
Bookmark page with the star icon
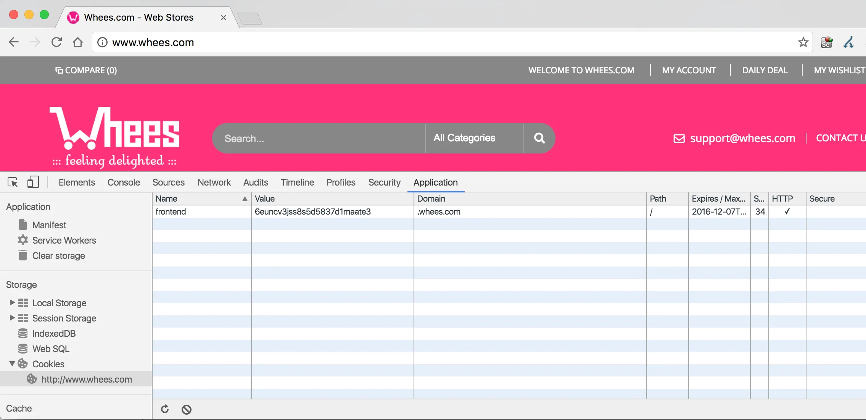803,42
